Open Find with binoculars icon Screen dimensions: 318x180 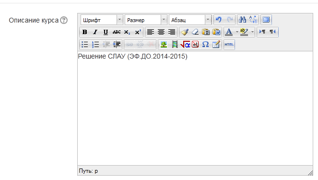pos(242,20)
